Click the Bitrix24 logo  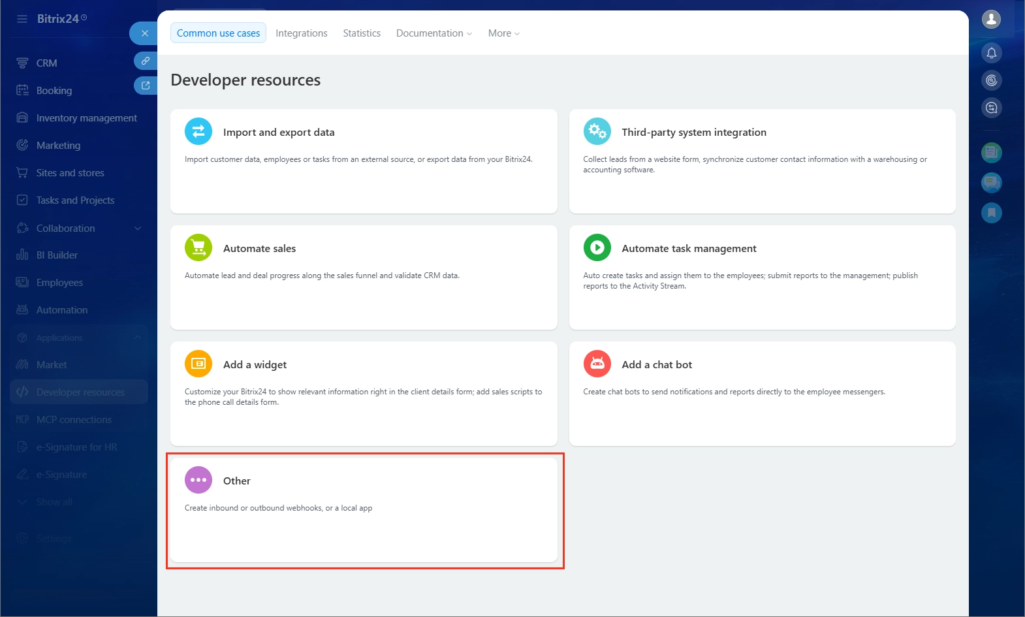point(62,19)
